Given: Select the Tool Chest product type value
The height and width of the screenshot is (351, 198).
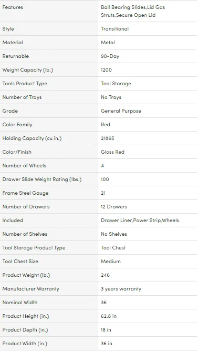Looking at the screenshot, I should pyautogui.click(x=113, y=247).
